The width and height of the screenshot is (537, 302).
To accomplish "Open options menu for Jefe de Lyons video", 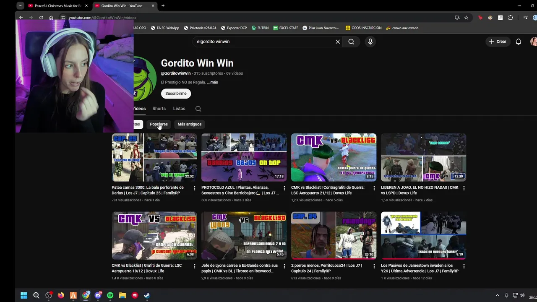I will (284, 266).
